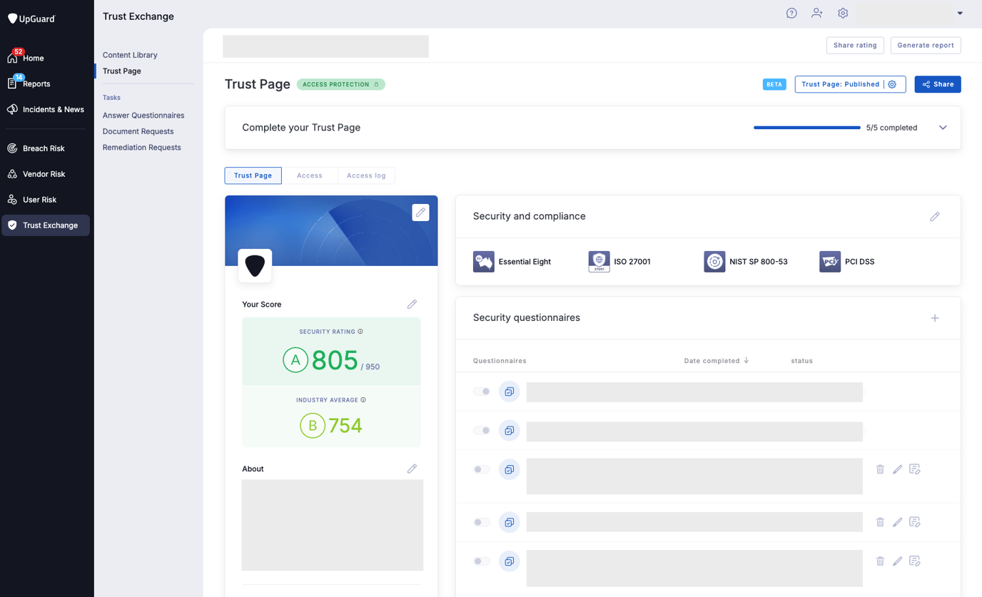
Task: Edit the Your Score section
Action: pyautogui.click(x=412, y=304)
